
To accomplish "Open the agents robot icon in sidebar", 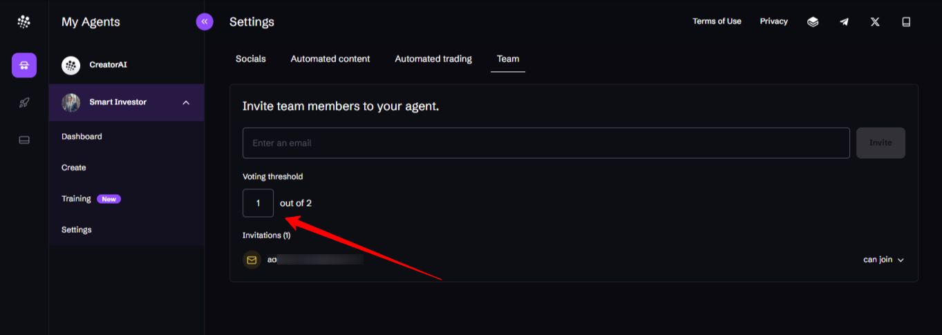I will point(24,66).
